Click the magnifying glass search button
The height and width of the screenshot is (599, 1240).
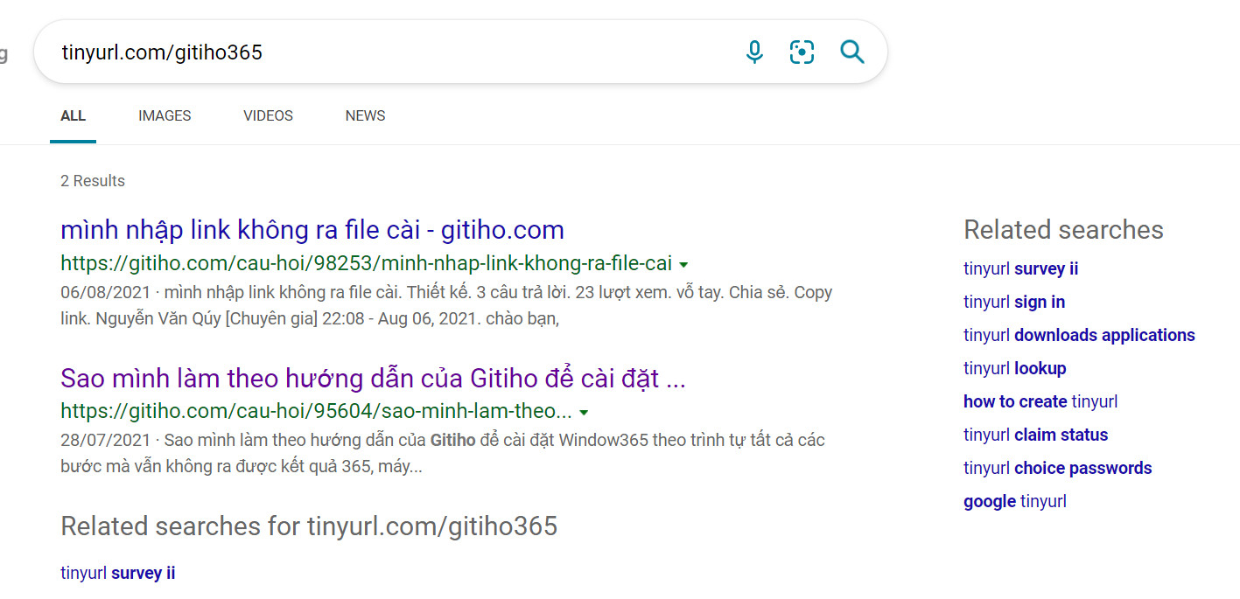pos(851,52)
